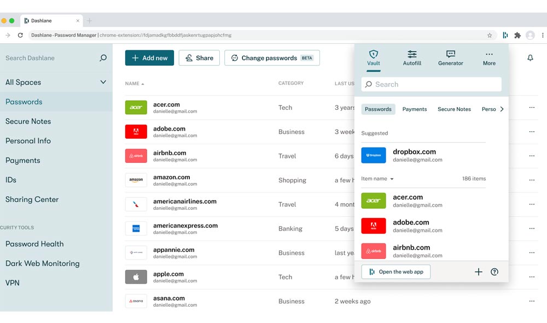Viewport: 547px width, 323px height.
Task: Open browser three-dot menu
Action: [543, 35]
